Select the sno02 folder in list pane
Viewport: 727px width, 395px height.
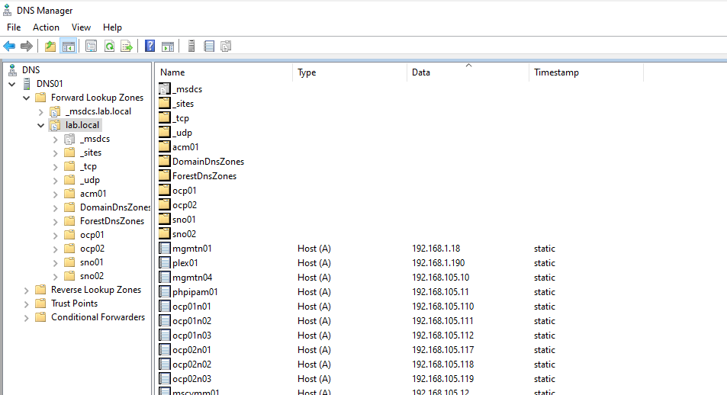[184, 233]
